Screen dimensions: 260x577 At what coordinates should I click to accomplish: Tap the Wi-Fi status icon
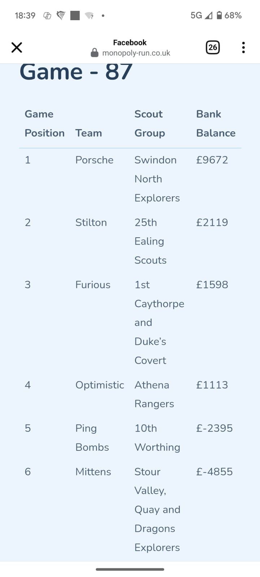(x=89, y=16)
